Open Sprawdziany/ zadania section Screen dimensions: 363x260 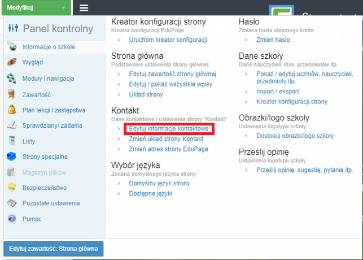53,125
